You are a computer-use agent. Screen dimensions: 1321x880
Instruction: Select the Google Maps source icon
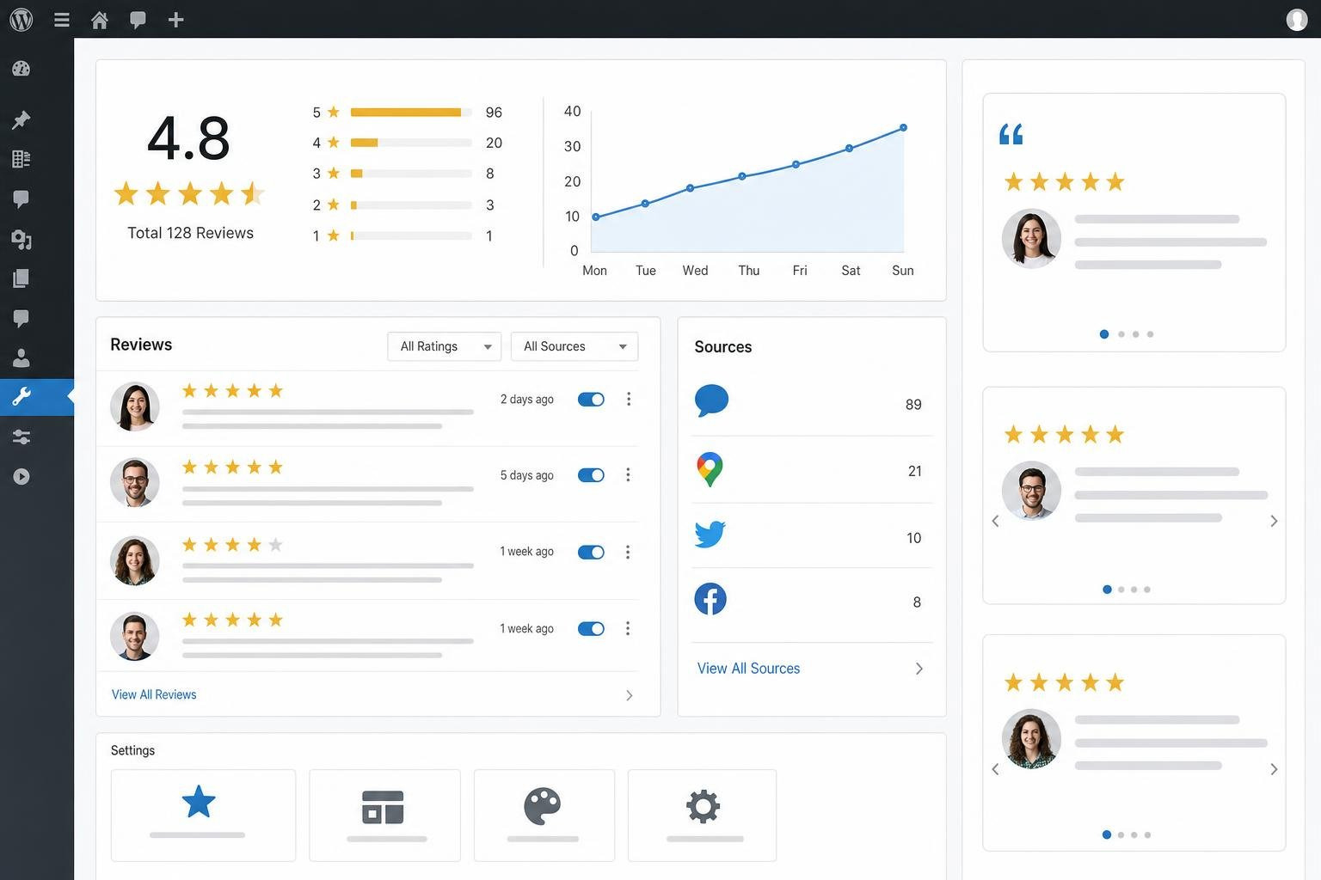pyautogui.click(x=710, y=469)
